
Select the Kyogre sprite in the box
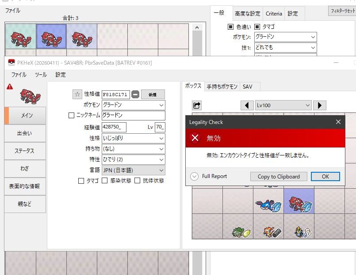click(x=268, y=205)
